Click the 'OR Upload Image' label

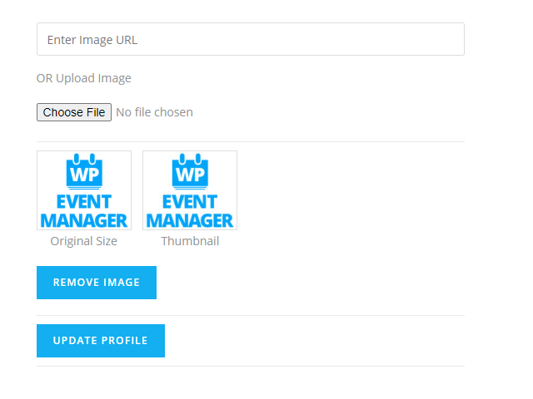click(83, 78)
